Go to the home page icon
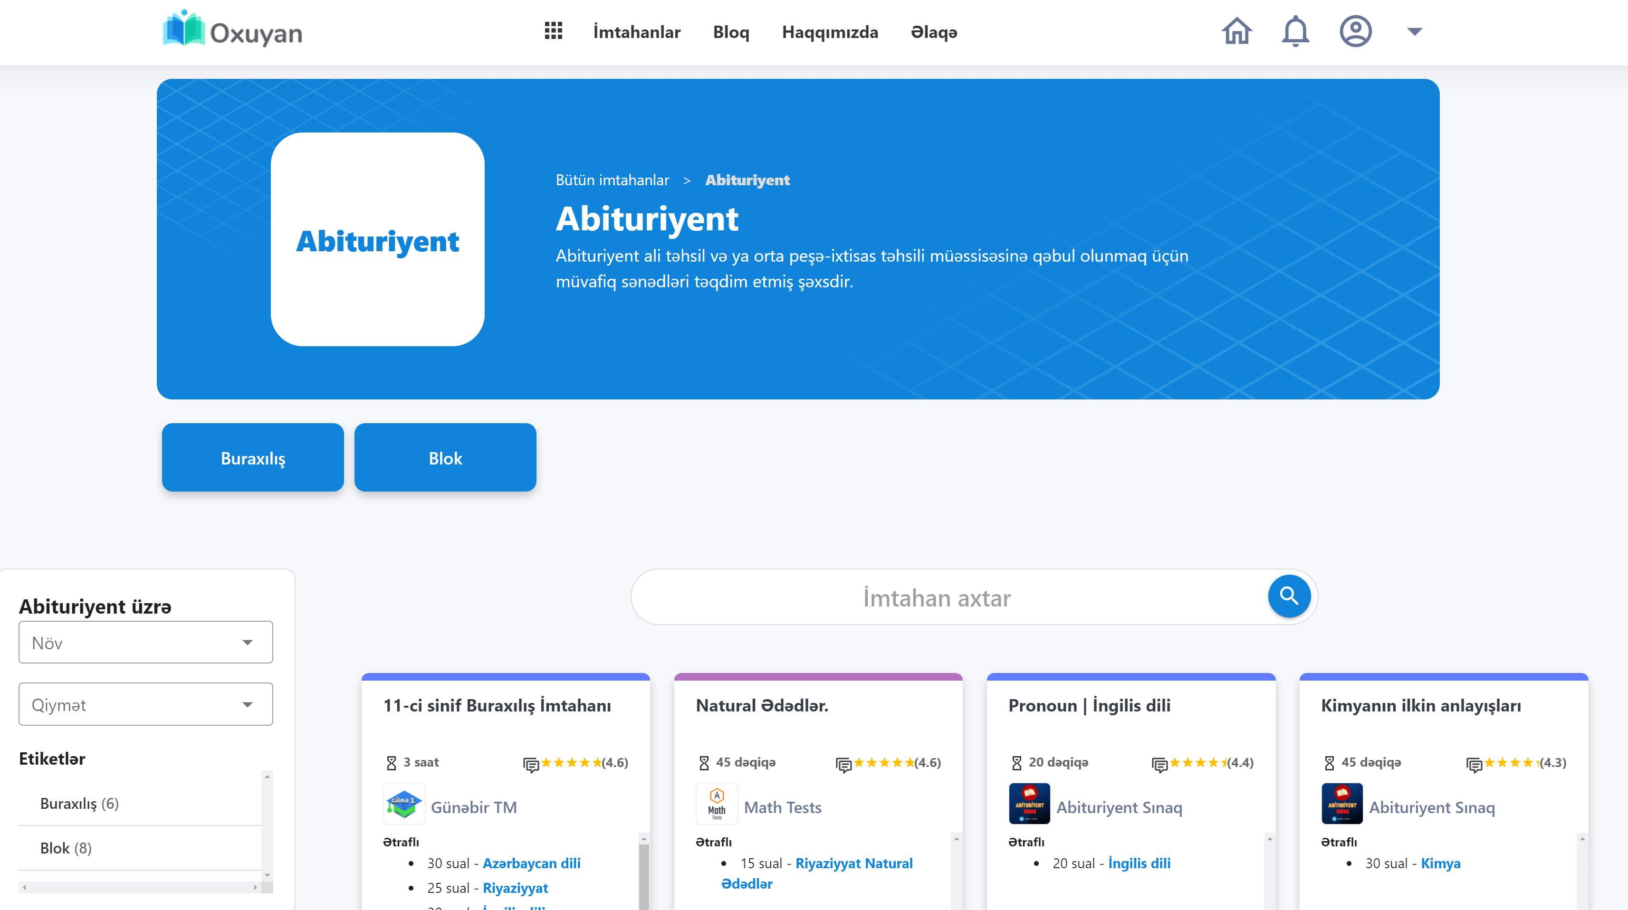This screenshot has width=1628, height=910. pos(1237,31)
